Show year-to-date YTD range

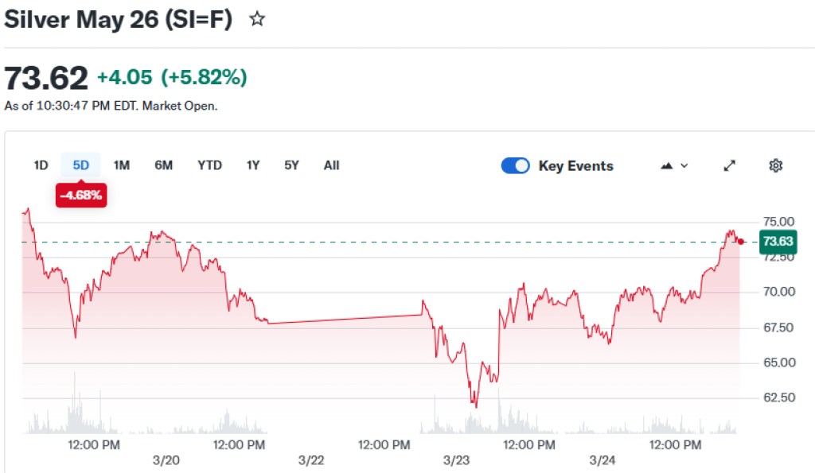coord(210,165)
